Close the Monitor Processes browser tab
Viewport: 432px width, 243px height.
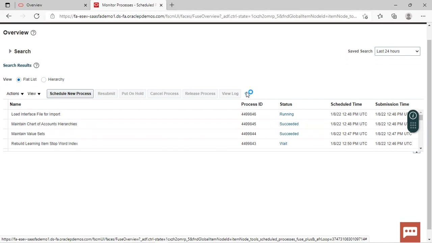coord(161,5)
